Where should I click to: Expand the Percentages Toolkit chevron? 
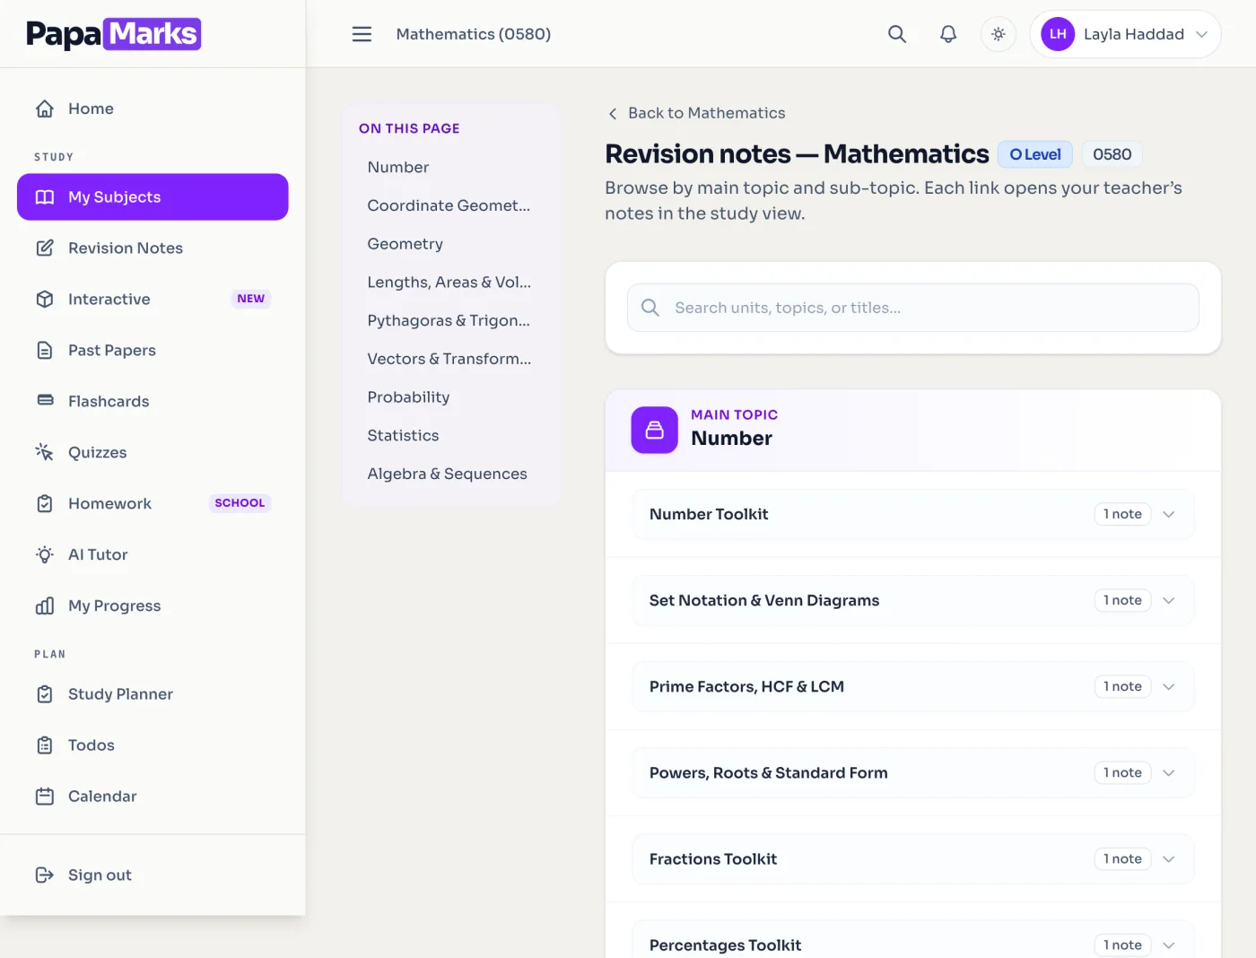[1169, 945]
